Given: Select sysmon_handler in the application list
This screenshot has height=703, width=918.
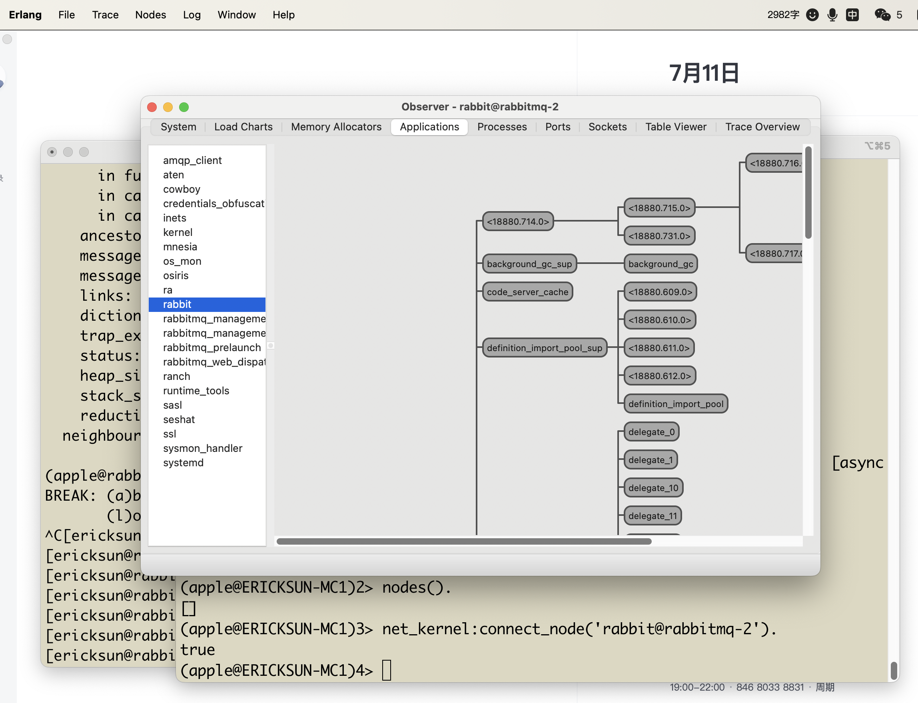Looking at the screenshot, I should (207, 448).
